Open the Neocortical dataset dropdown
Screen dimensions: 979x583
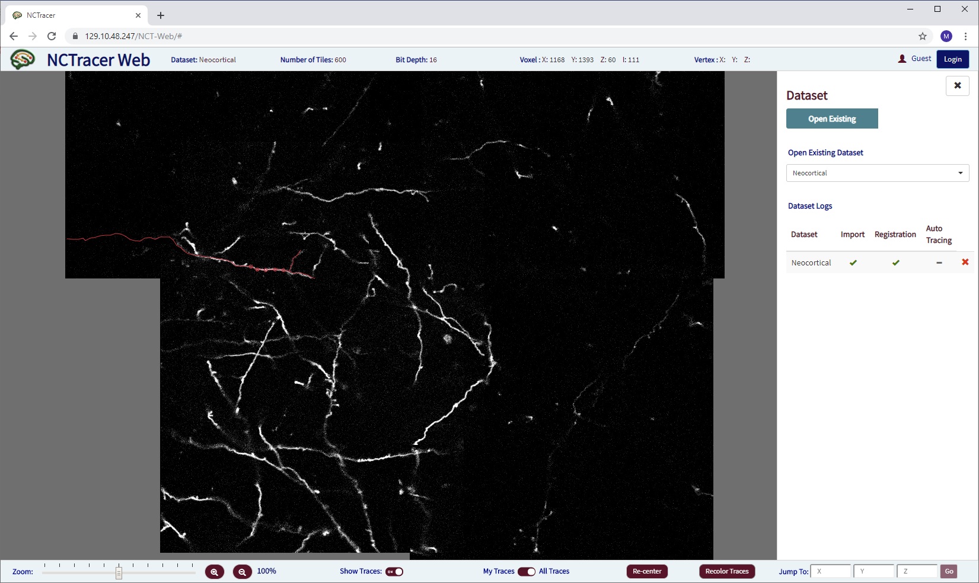(x=877, y=173)
